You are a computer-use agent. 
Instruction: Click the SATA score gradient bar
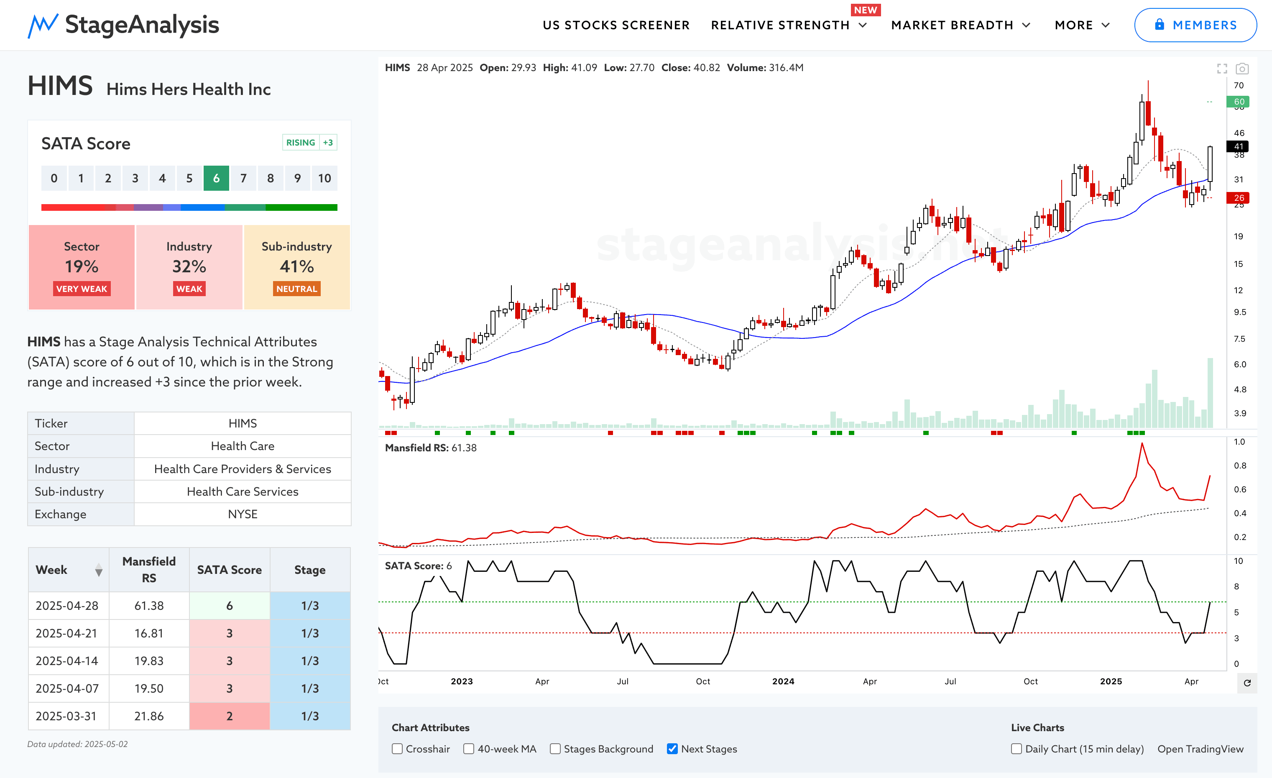tap(189, 207)
